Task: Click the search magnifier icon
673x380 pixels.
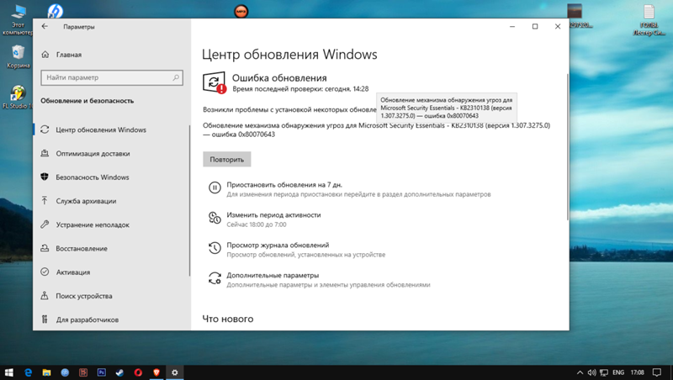Action: coord(176,77)
